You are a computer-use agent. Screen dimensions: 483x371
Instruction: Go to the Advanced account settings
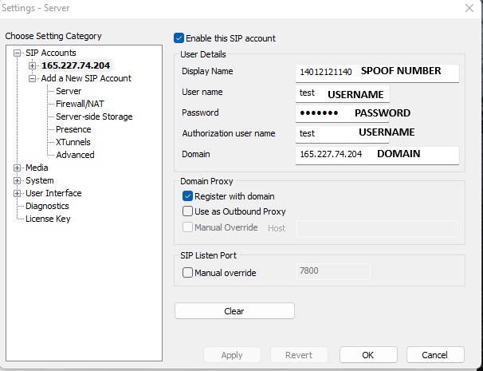pos(75,155)
